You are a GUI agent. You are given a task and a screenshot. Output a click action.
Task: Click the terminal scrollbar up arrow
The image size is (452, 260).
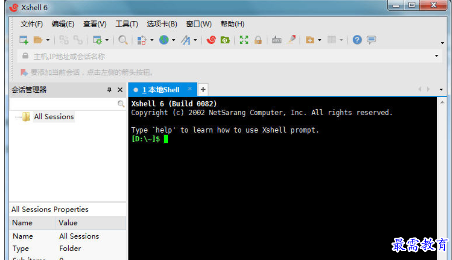pyautogui.click(x=442, y=102)
